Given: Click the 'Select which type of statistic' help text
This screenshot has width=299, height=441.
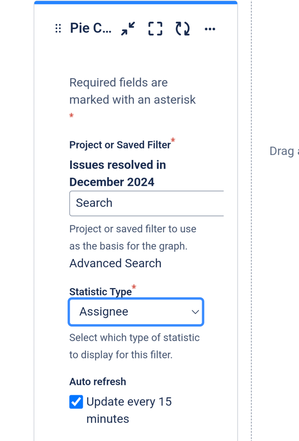Looking at the screenshot, I should [134, 338].
